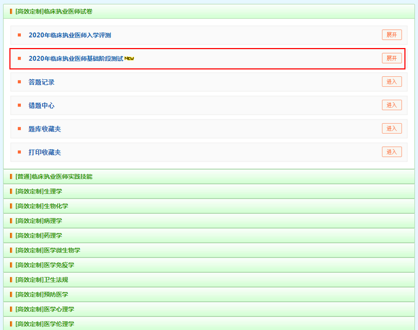Open the 2020年临床执业医师入学评测 link
The width and height of the screenshot is (418, 330).
pyautogui.click(x=69, y=36)
